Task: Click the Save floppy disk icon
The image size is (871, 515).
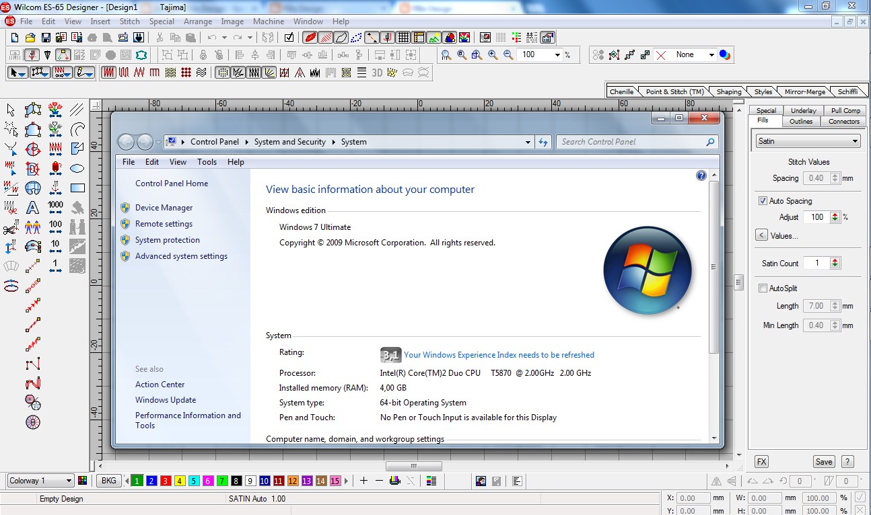Action: pyautogui.click(x=46, y=38)
